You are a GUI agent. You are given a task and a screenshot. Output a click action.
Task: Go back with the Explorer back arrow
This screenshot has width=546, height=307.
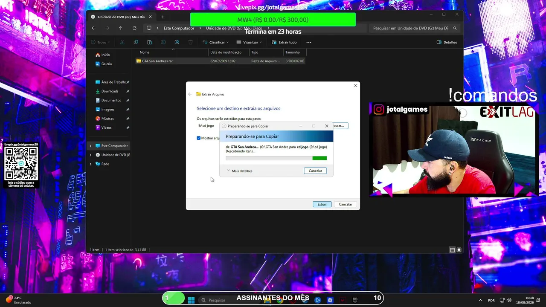click(x=93, y=28)
